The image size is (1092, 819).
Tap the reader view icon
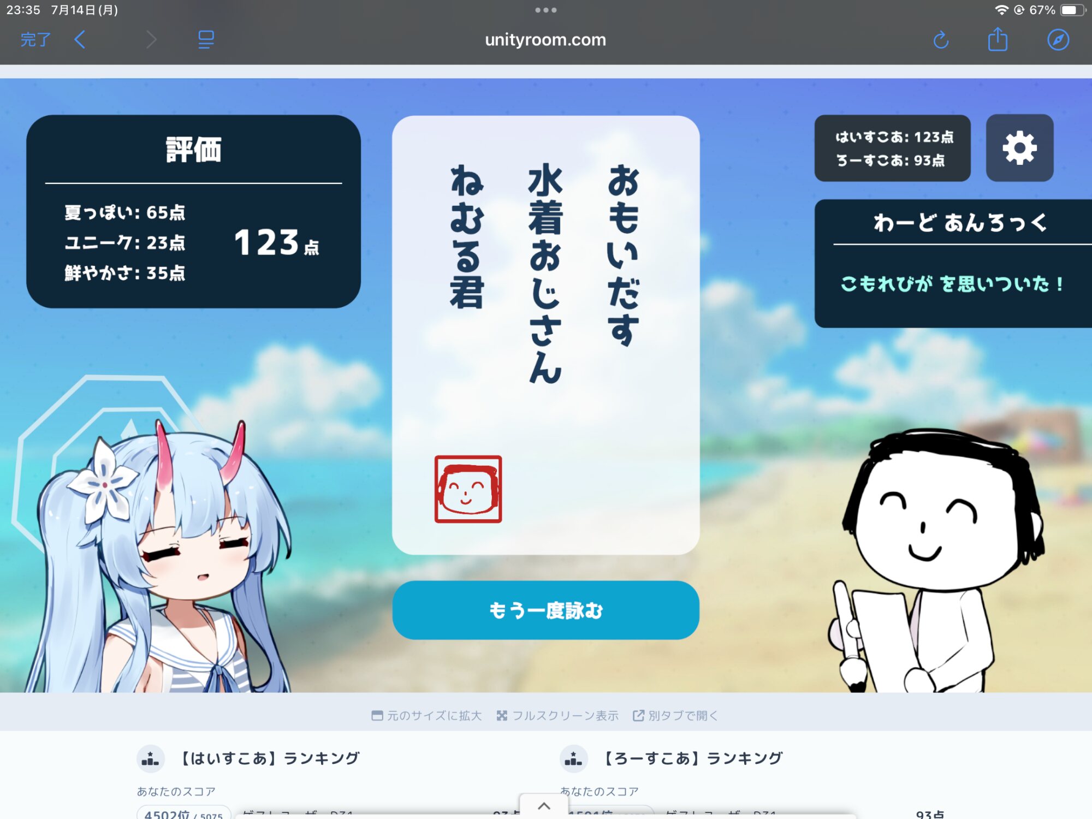point(206,40)
